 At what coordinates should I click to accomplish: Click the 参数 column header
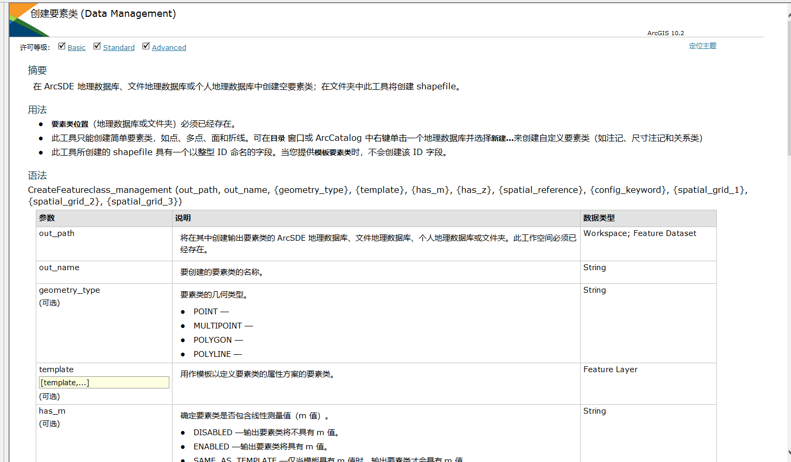[x=104, y=218]
